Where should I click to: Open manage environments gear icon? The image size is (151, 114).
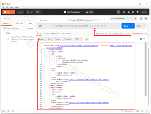(146, 19)
